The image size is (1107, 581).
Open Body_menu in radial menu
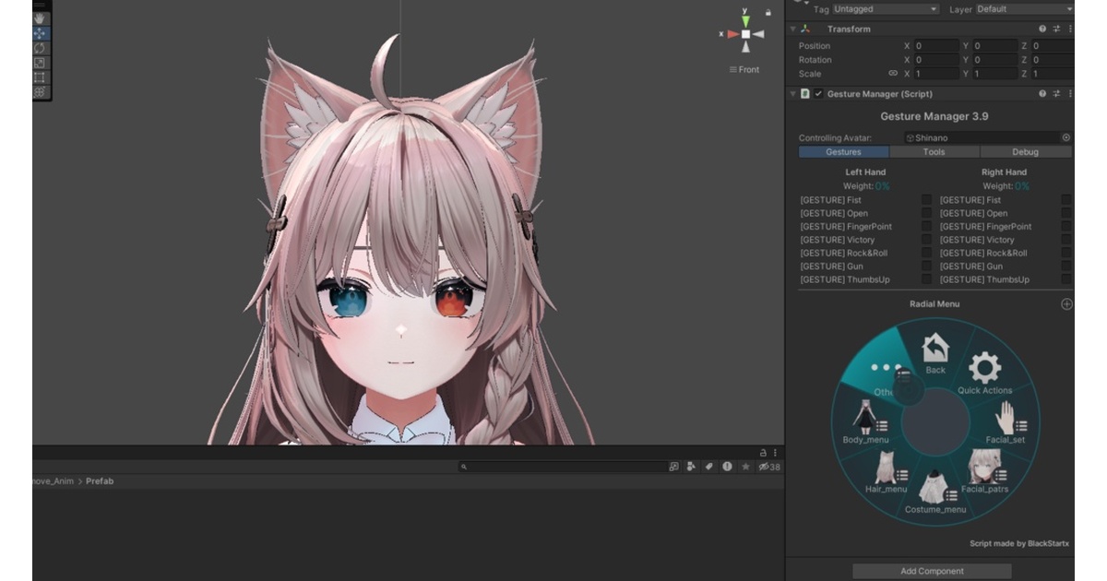click(x=866, y=423)
